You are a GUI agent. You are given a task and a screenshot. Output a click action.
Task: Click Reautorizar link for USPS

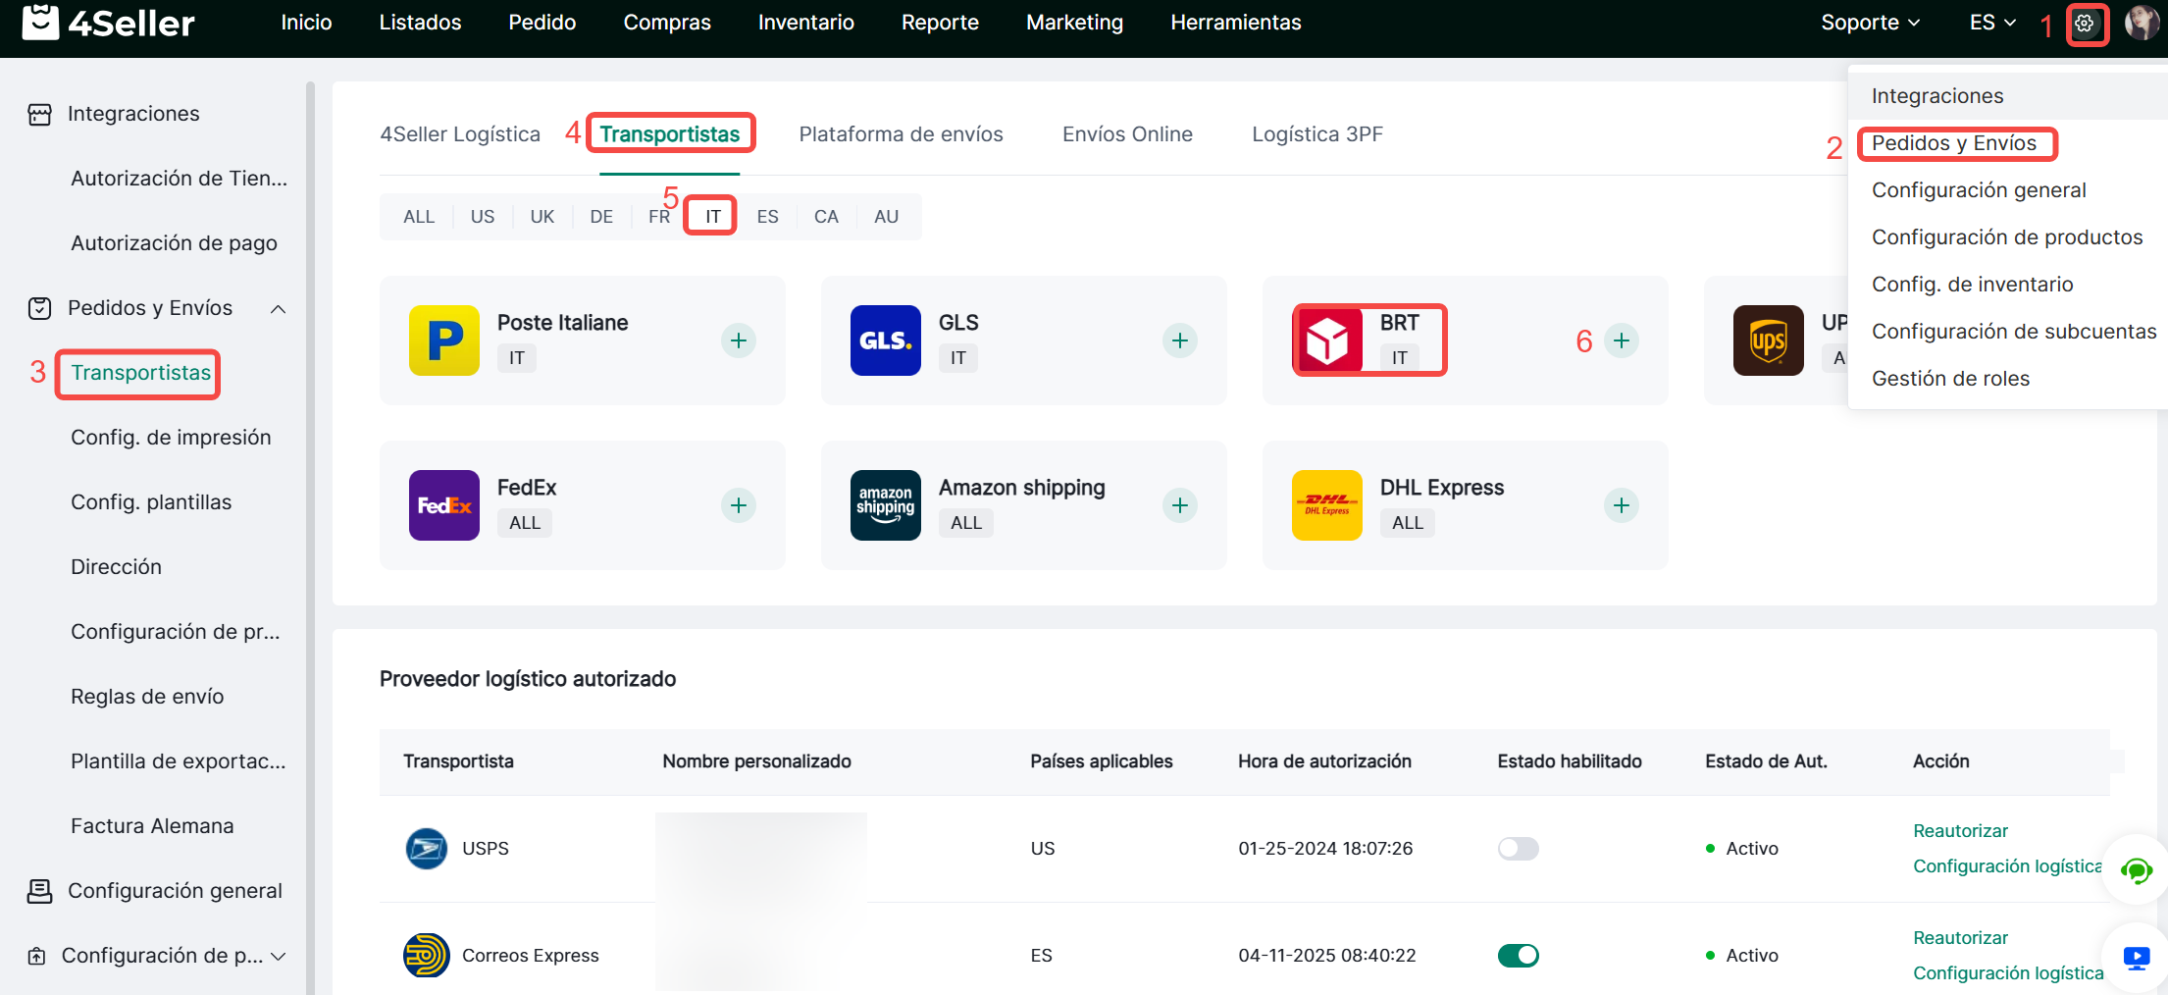tap(1960, 831)
